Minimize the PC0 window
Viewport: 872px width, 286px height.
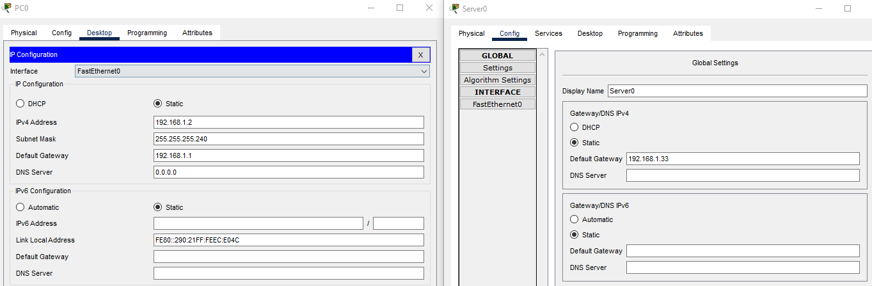371,8
